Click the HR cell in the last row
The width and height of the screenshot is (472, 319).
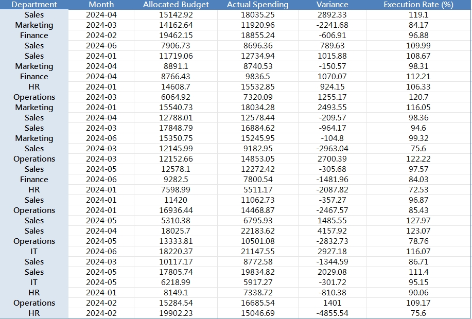[x=34, y=313]
